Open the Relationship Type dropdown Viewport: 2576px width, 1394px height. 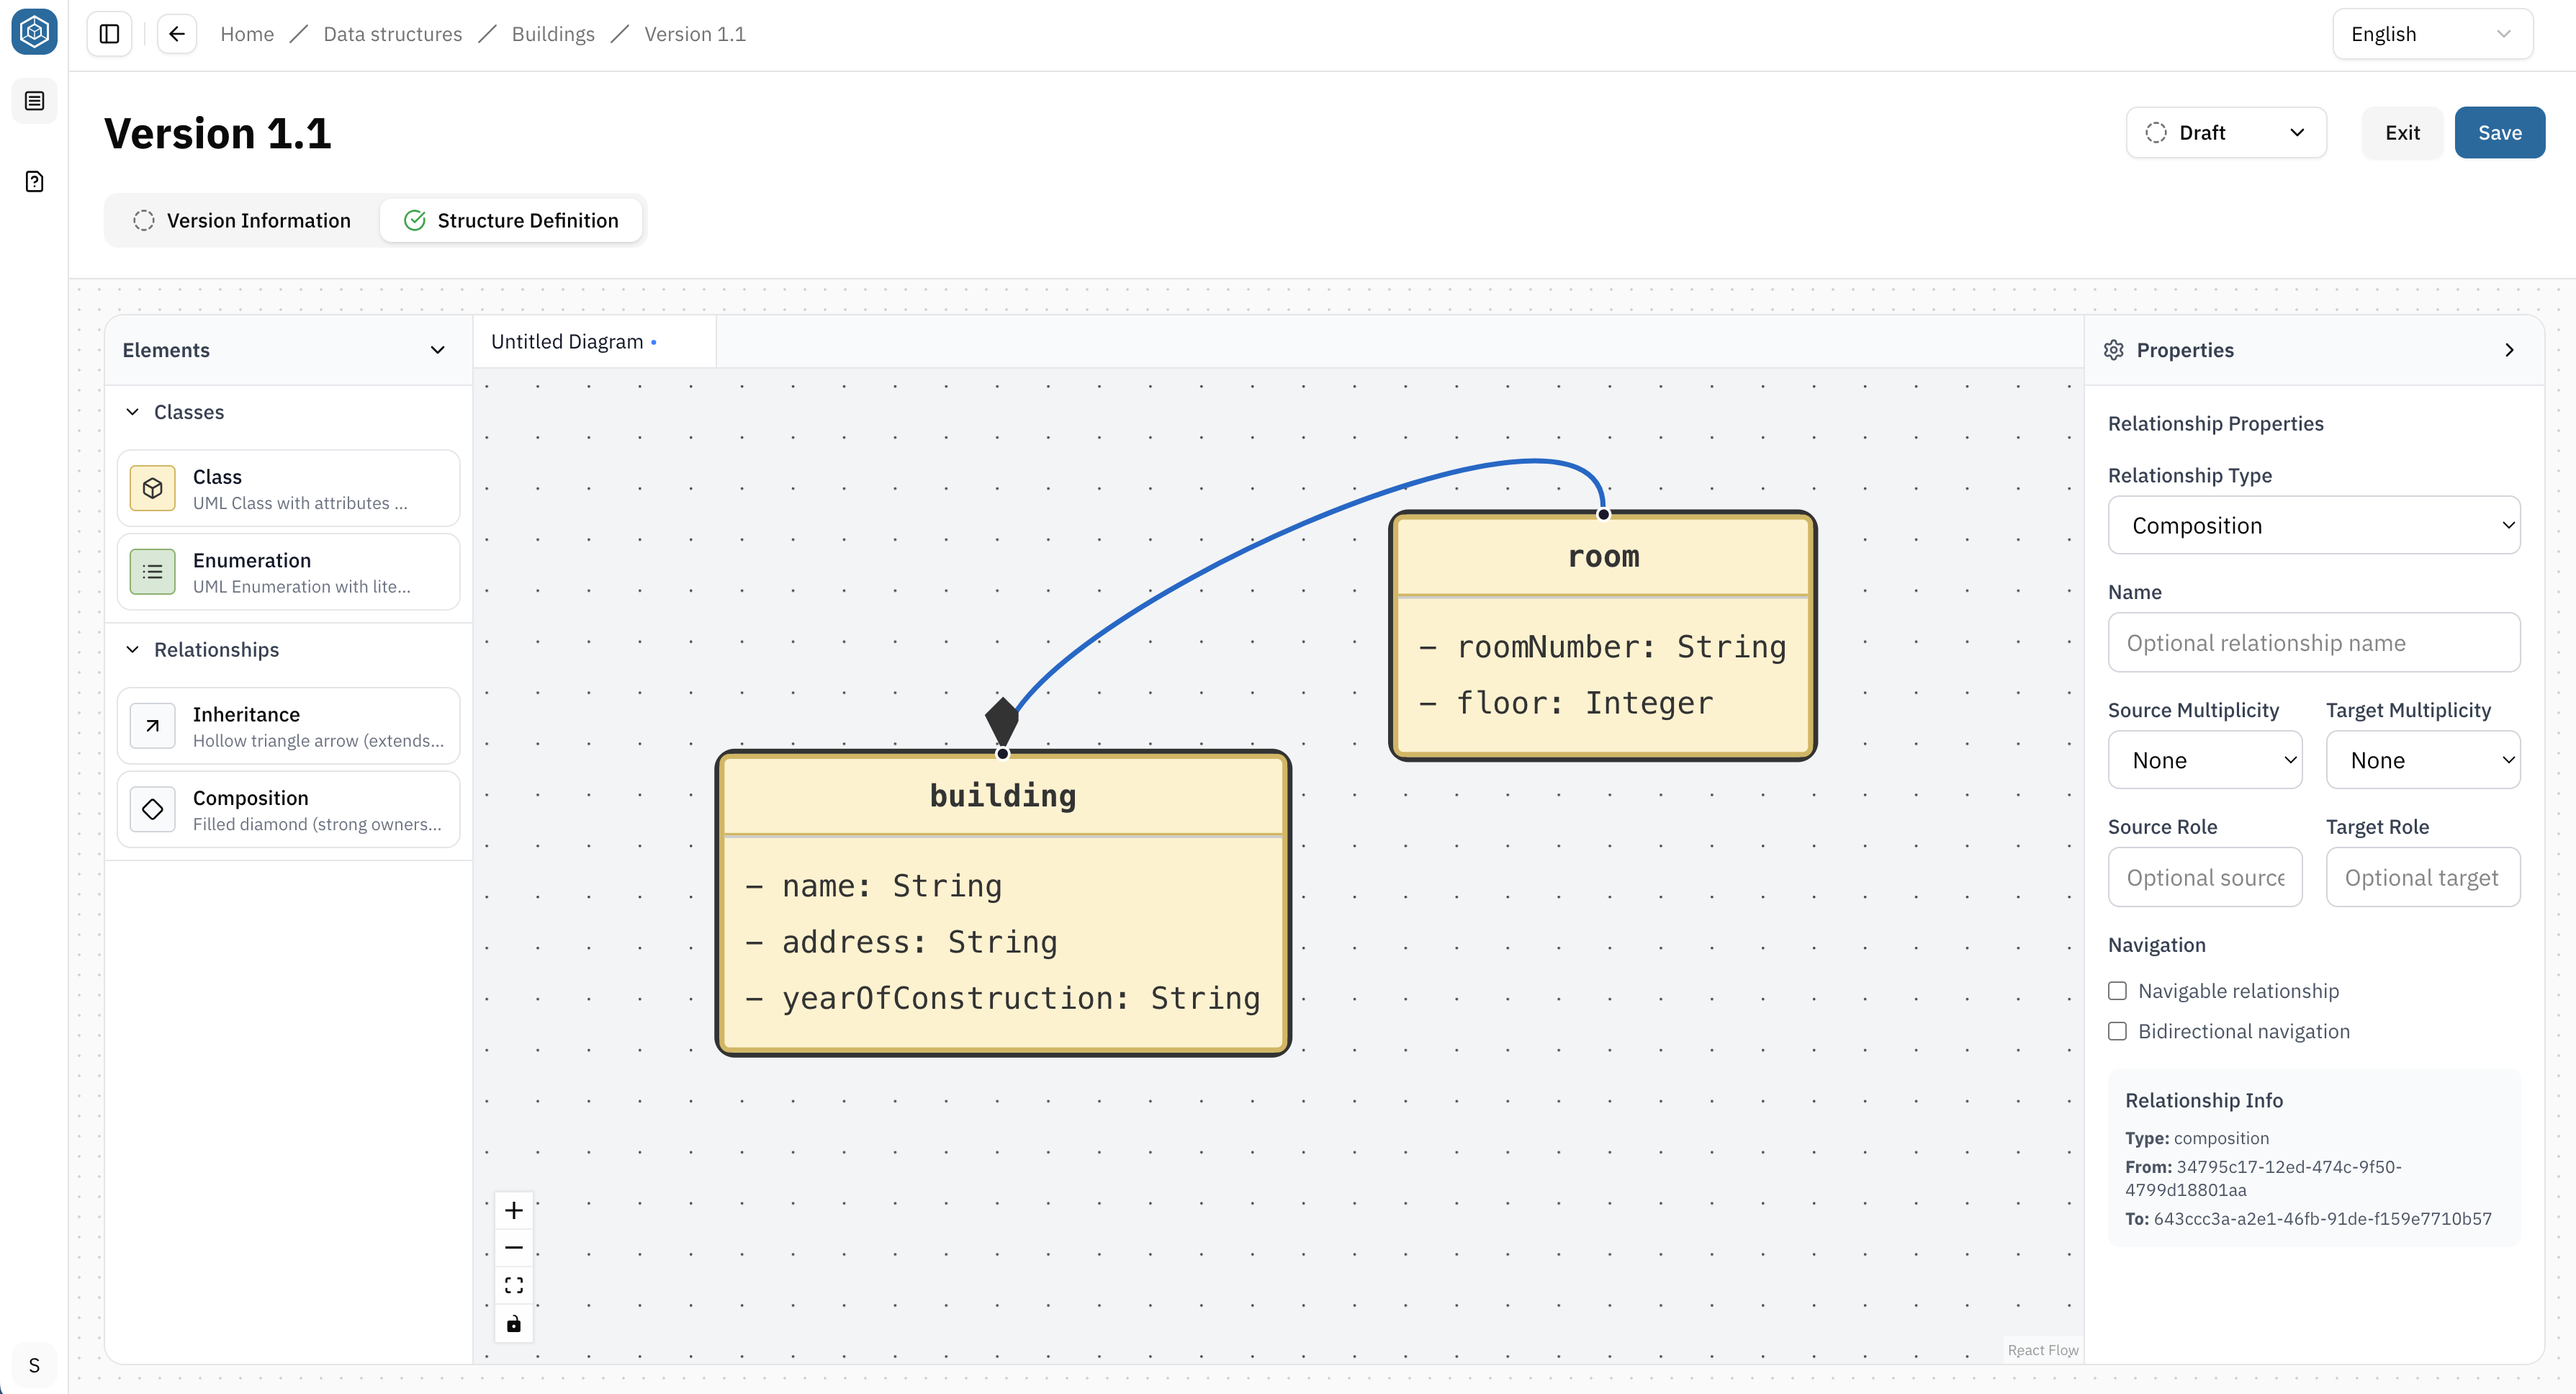pyautogui.click(x=2314, y=525)
